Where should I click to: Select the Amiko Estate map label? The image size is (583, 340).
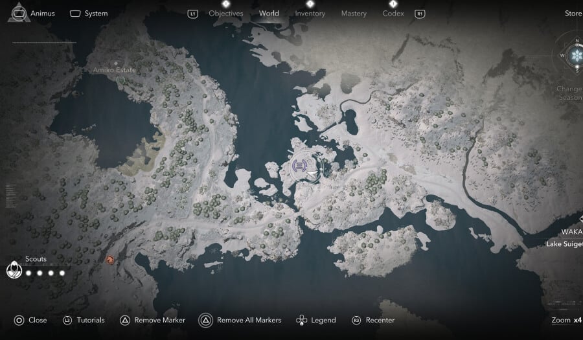pyautogui.click(x=115, y=70)
